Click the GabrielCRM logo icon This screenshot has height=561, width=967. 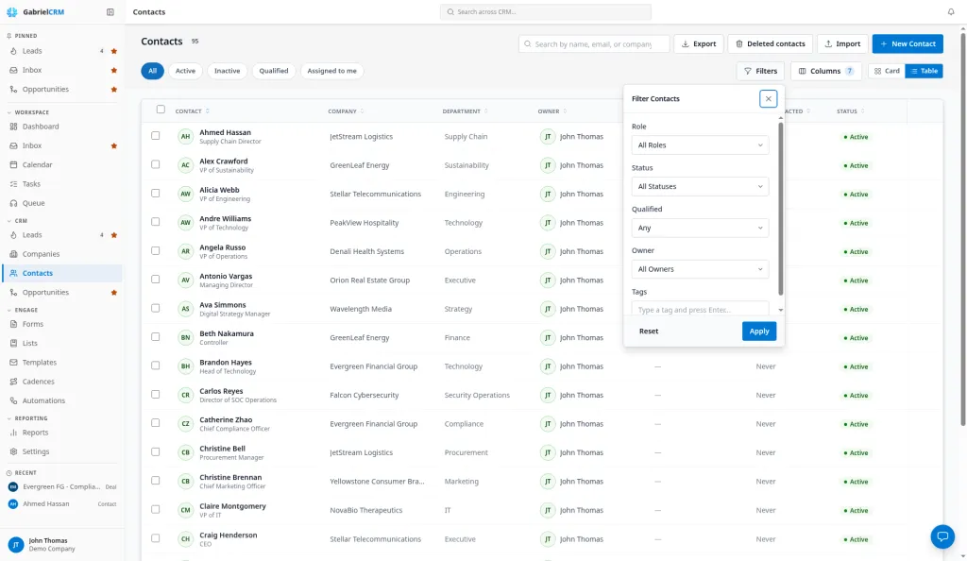11,11
